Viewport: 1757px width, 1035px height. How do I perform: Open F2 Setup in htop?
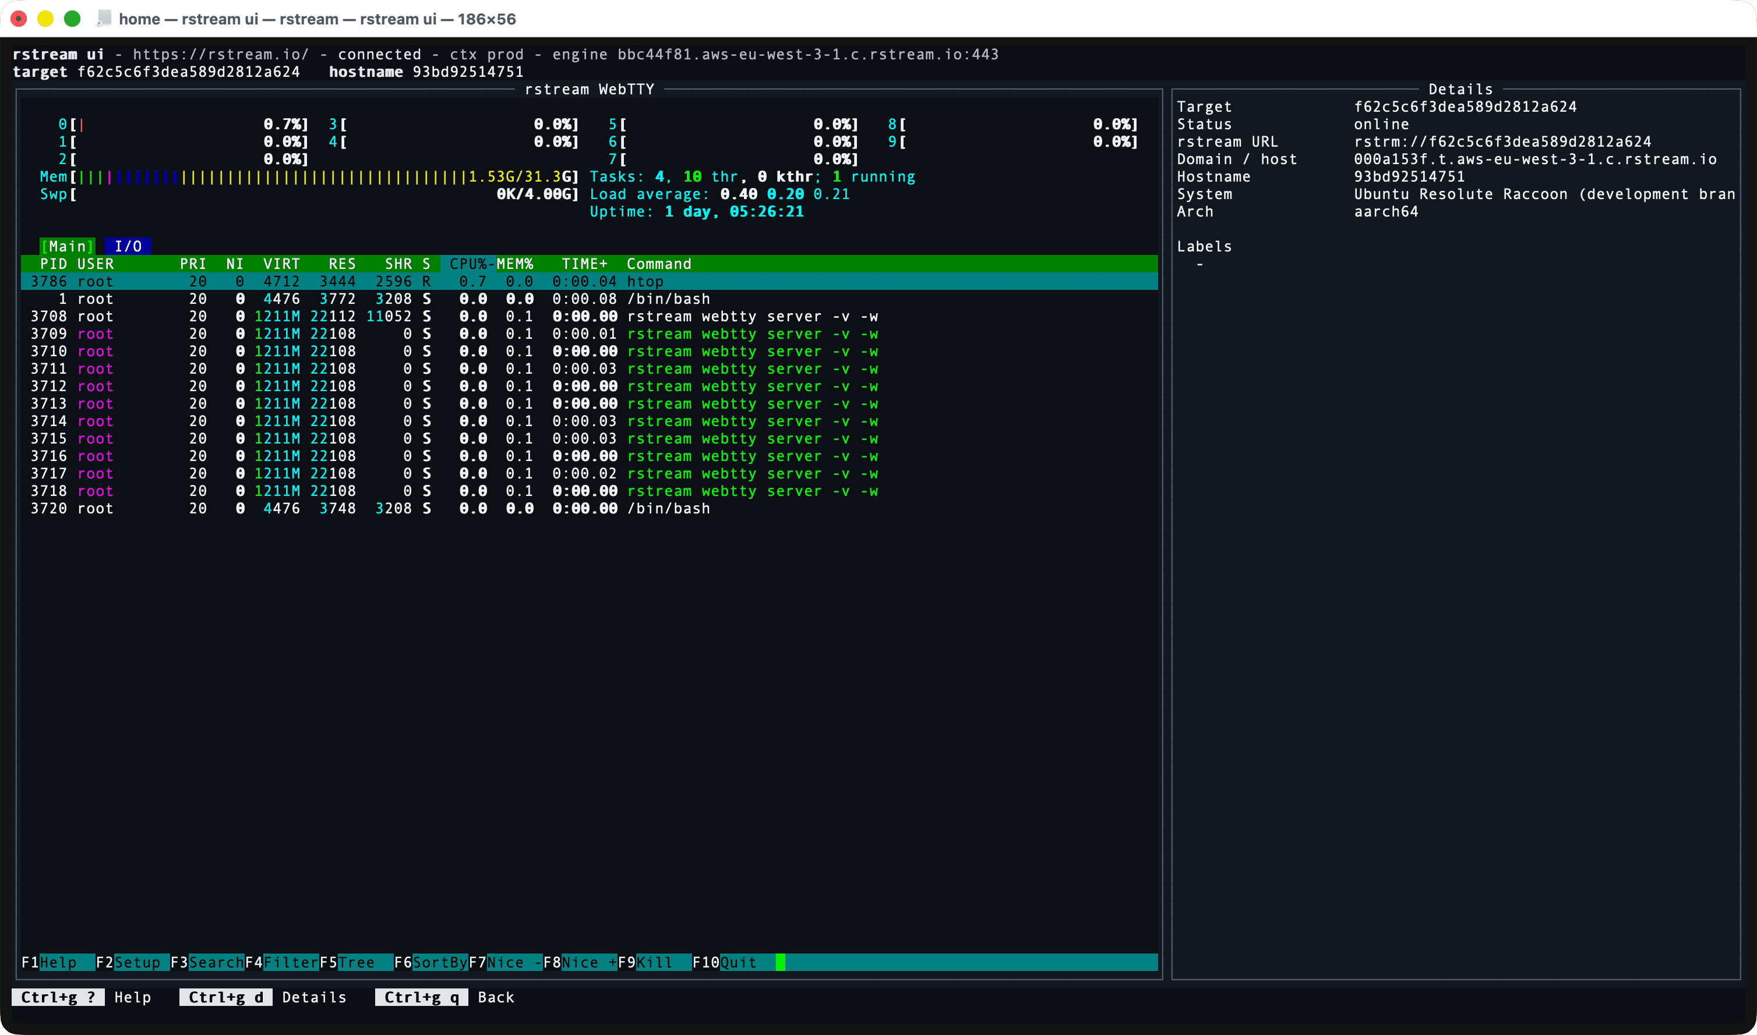click(133, 962)
